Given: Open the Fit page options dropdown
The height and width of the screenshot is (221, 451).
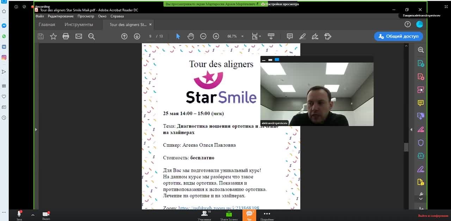Looking at the screenshot, I should point(256,36).
